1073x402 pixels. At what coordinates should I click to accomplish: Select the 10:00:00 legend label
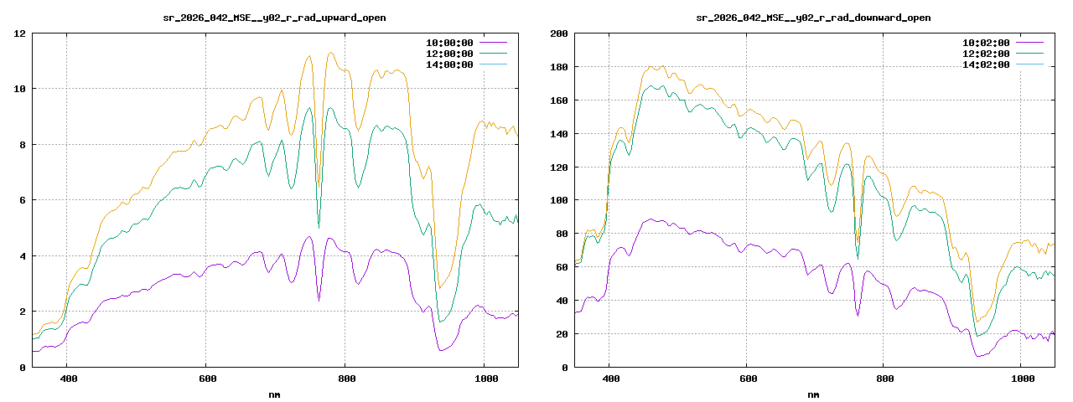coord(448,42)
